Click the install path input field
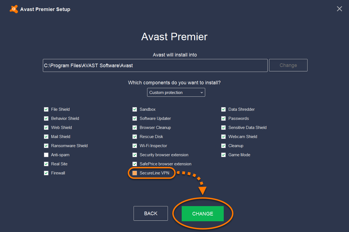Screen dimensions: 349x232 tap(155, 66)
